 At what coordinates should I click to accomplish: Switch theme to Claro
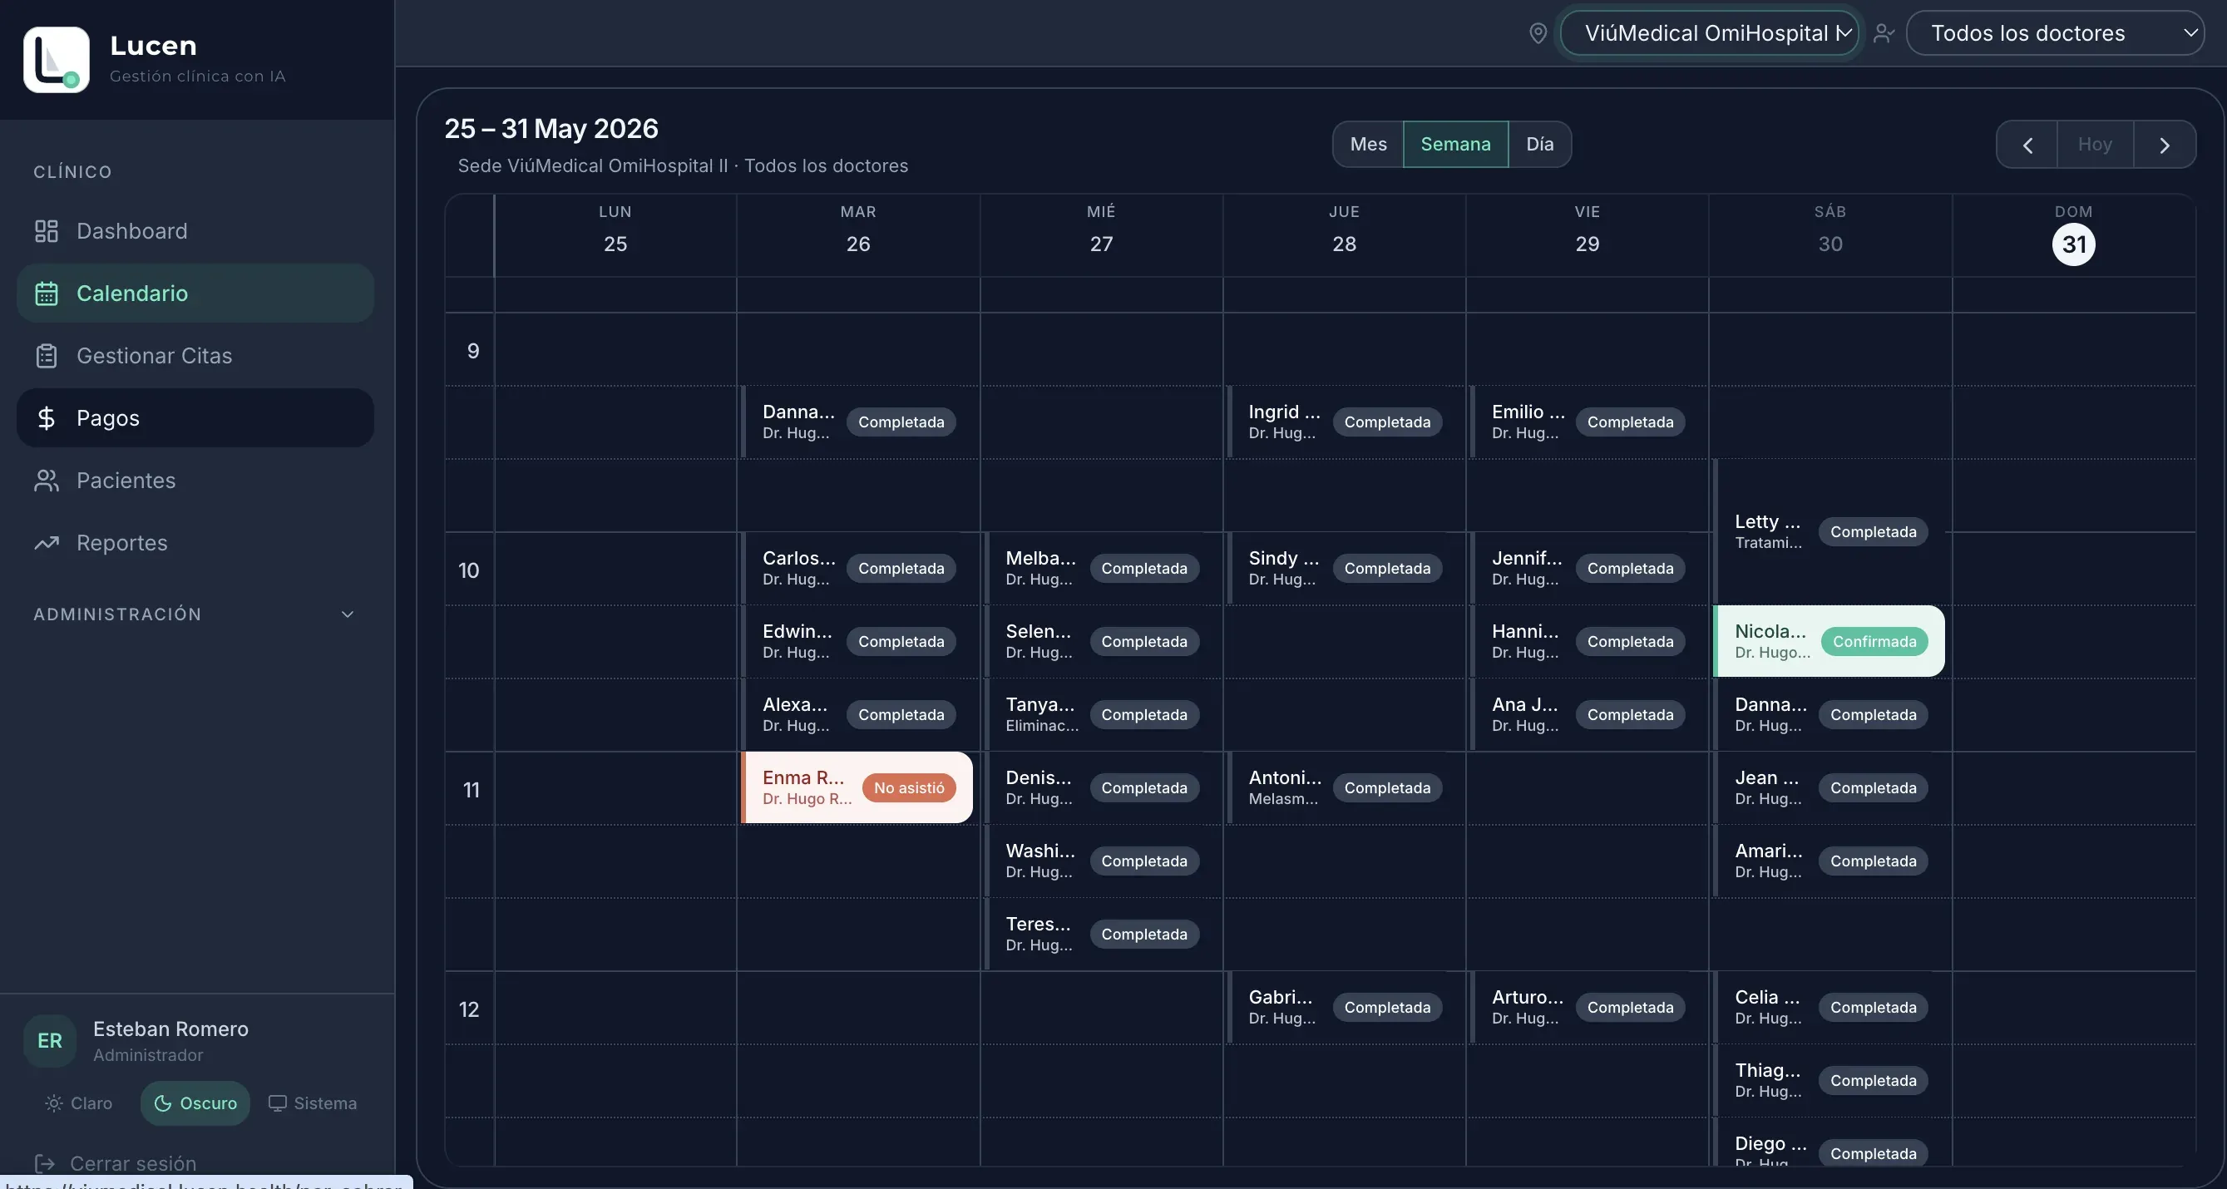coord(79,1103)
